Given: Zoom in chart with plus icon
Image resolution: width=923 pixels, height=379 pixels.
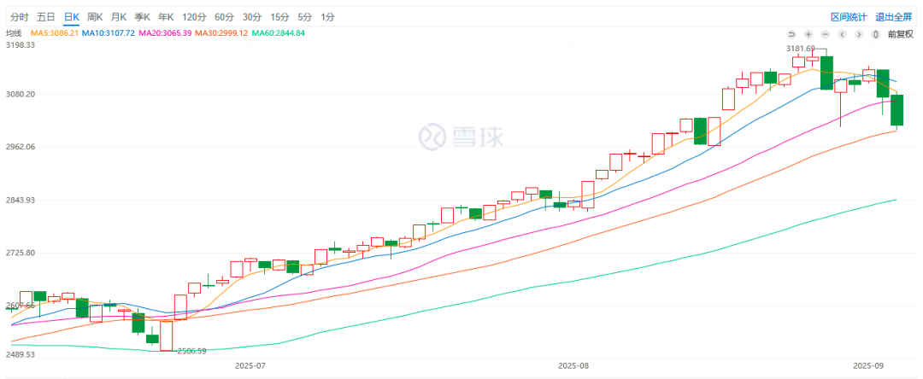Looking at the screenshot, I should (x=808, y=34).
